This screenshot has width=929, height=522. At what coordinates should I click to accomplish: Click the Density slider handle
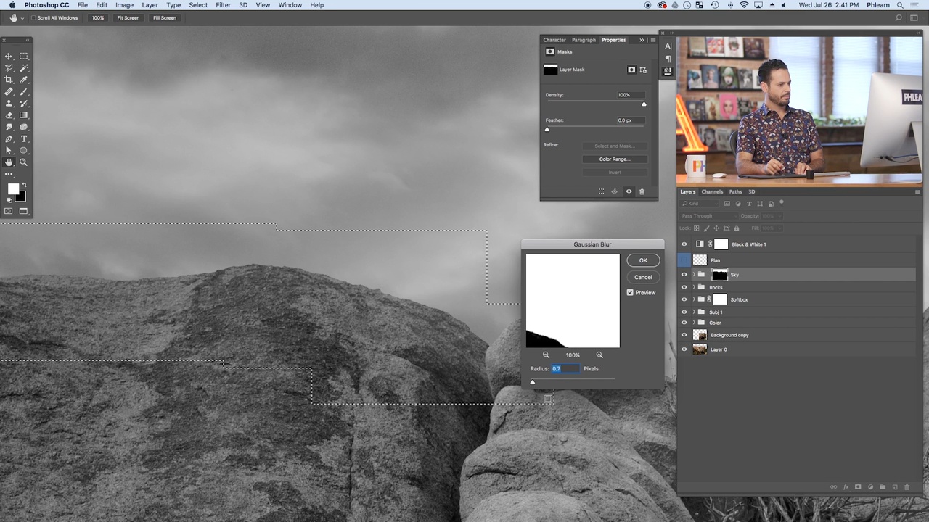click(644, 104)
